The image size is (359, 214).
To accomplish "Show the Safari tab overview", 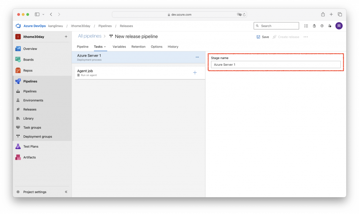I will tap(340, 14).
